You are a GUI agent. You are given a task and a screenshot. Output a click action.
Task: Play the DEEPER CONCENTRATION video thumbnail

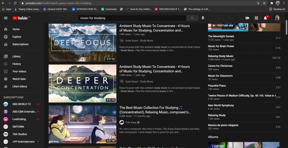(82, 84)
